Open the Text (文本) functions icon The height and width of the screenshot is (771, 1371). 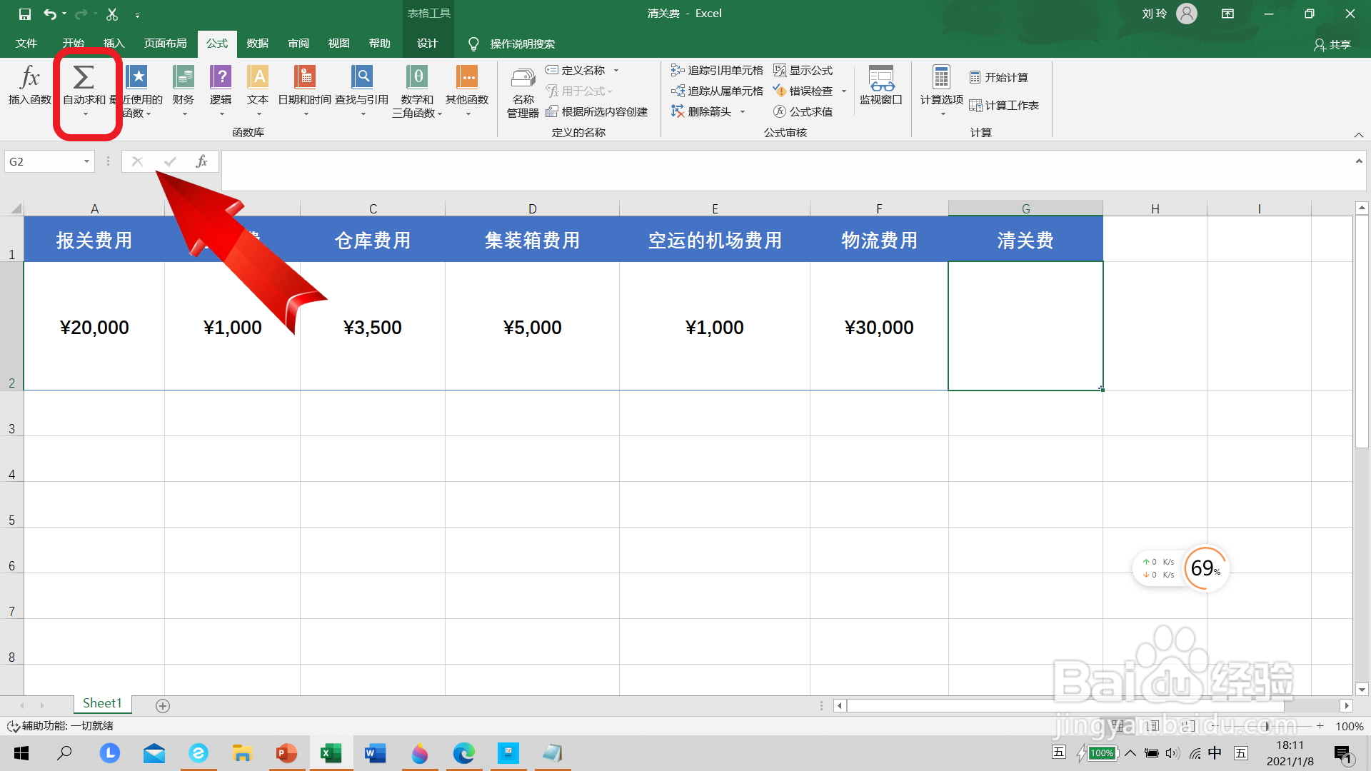pos(258,77)
